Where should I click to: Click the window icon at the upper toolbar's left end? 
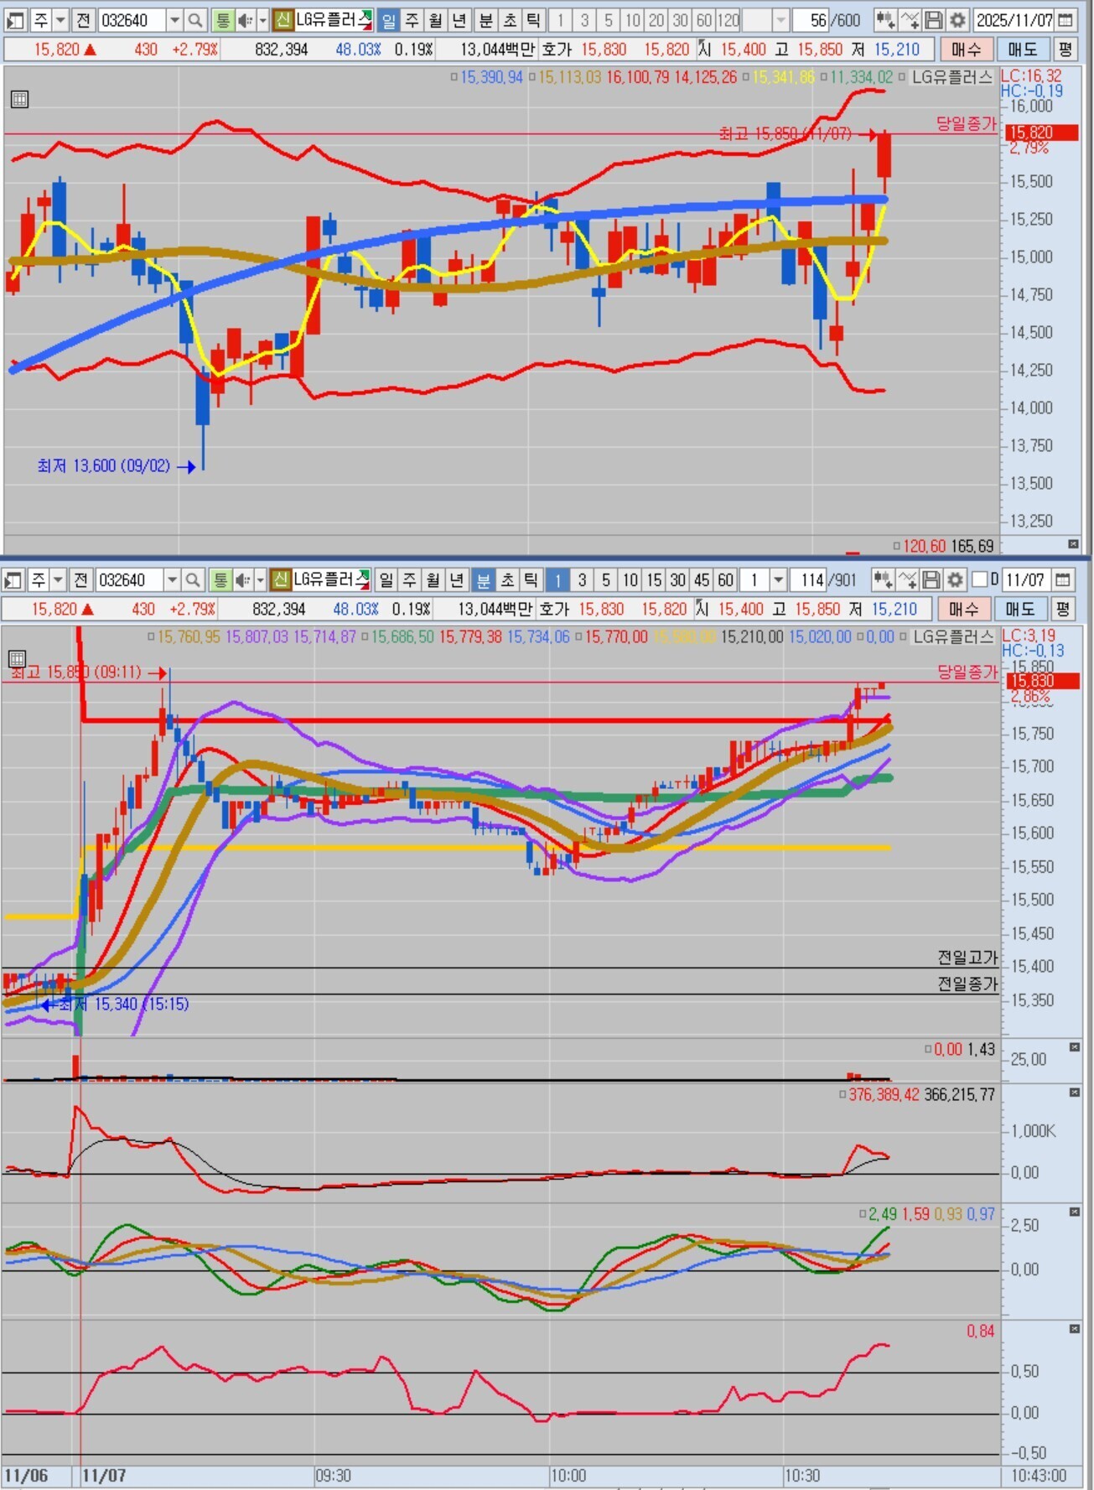coord(15,20)
